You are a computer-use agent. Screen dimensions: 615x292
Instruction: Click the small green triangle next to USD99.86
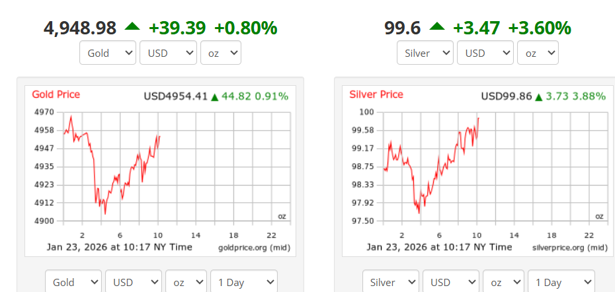539,97
